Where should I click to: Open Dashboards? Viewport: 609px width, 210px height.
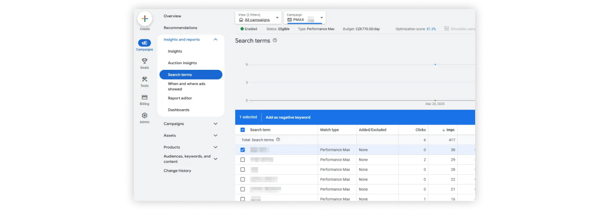coord(178,110)
